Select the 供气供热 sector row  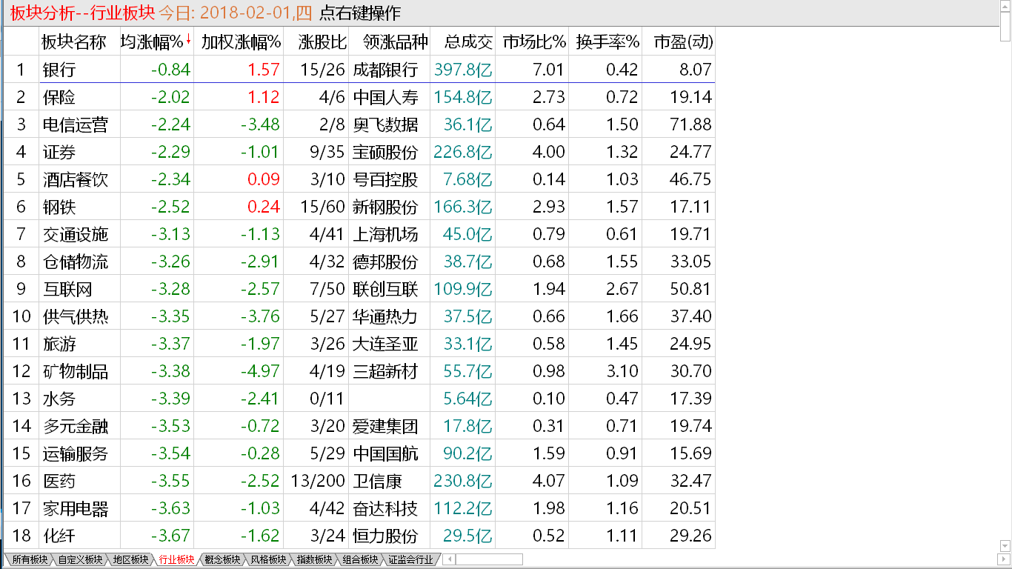coord(358,316)
